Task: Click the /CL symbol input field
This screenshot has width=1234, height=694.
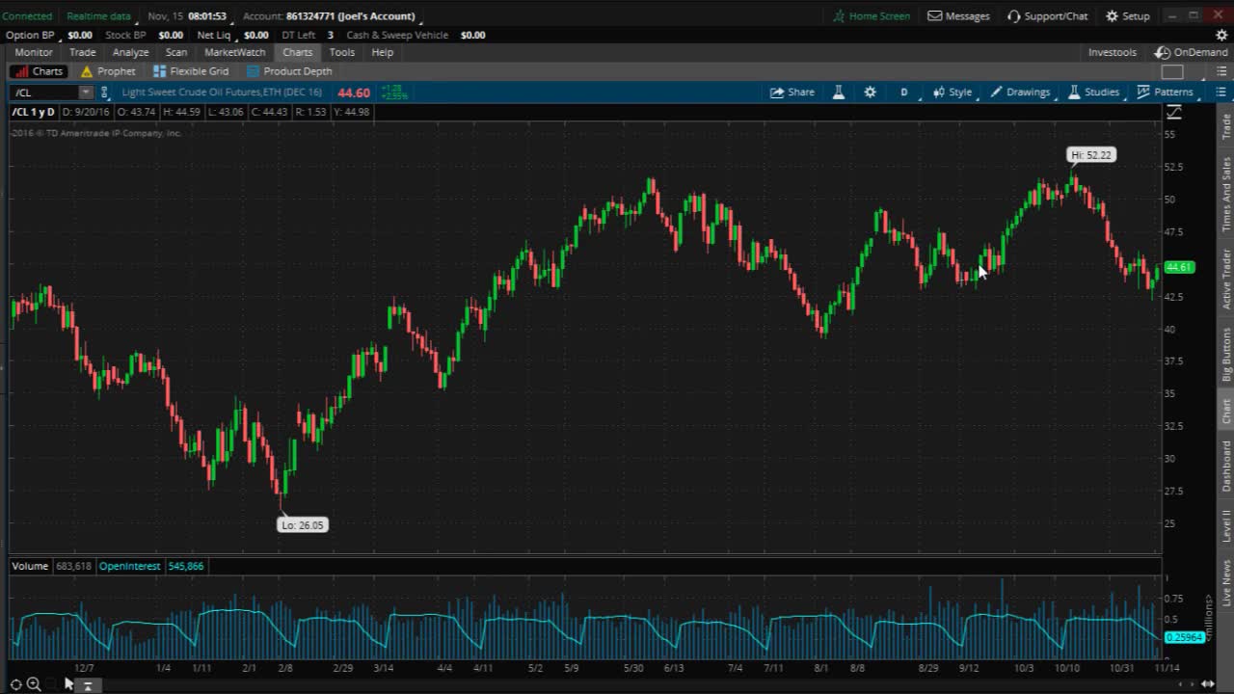Action: point(44,93)
